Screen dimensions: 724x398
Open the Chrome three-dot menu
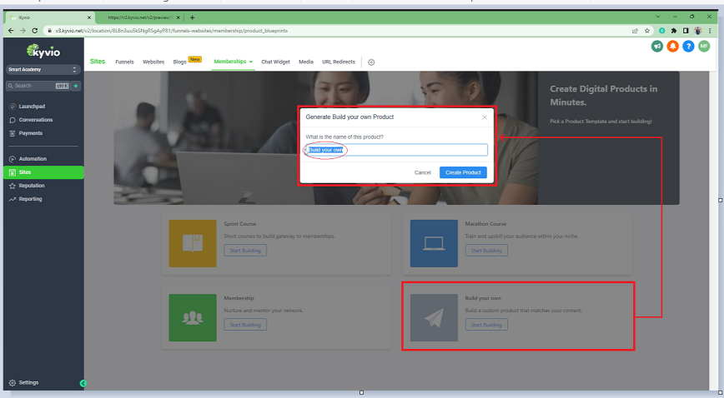point(710,30)
